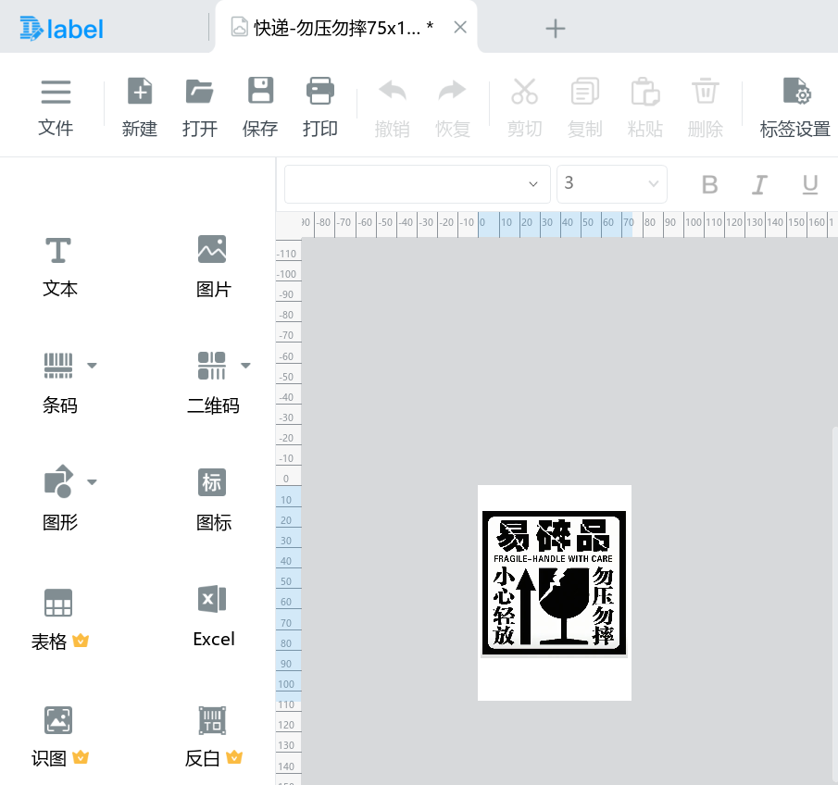Open the font size dropdown showing 3

(611, 183)
